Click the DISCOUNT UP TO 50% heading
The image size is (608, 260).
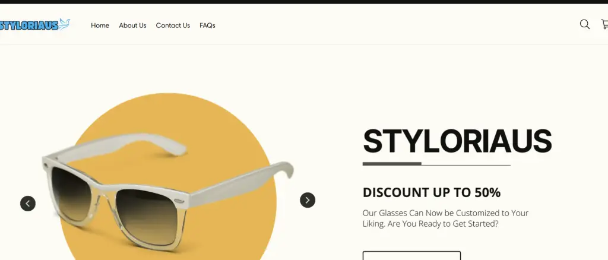click(x=432, y=192)
